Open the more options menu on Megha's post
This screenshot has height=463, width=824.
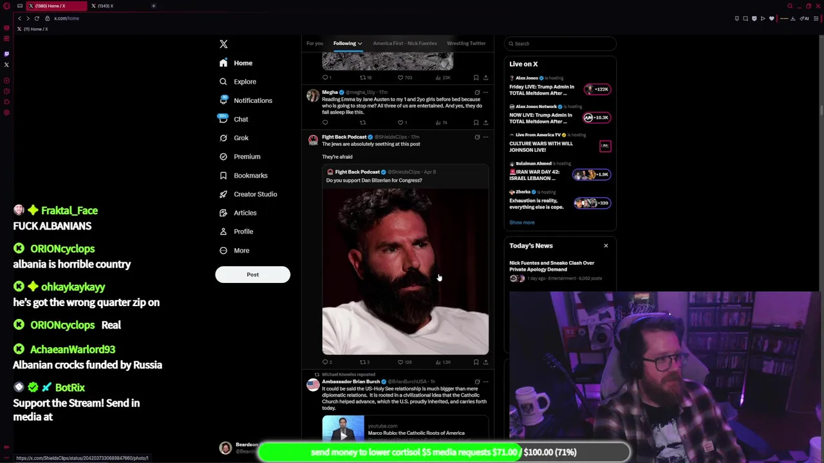pos(485,92)
